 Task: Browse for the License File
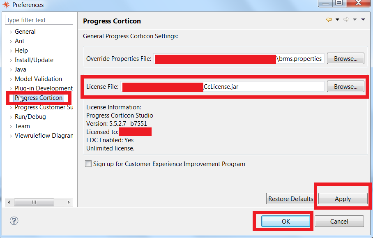tap(345, 87)
